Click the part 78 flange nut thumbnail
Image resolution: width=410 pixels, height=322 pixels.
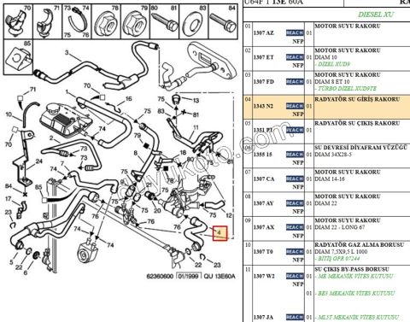tap(106, 22)
